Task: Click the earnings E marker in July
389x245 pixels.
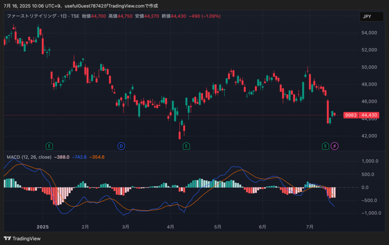Action: [x=325, y=146]
